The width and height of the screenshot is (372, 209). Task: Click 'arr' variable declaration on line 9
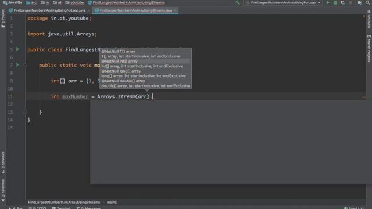pos(72,81)
